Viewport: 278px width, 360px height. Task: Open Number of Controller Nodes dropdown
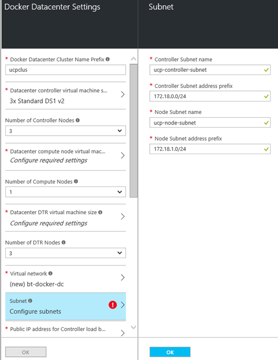(65, 131)
